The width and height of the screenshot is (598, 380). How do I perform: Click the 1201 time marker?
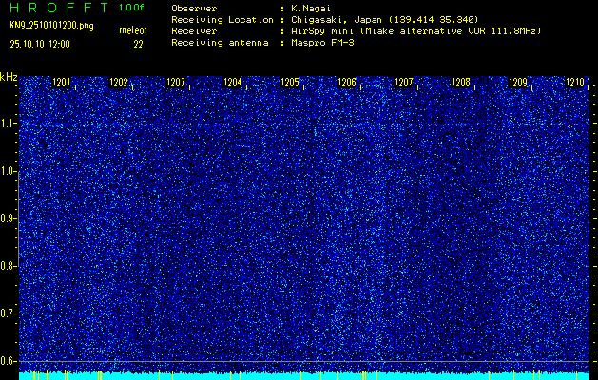coord(61,84)
